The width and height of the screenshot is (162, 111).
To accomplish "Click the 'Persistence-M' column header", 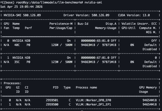I will click(x=61, y=24).
